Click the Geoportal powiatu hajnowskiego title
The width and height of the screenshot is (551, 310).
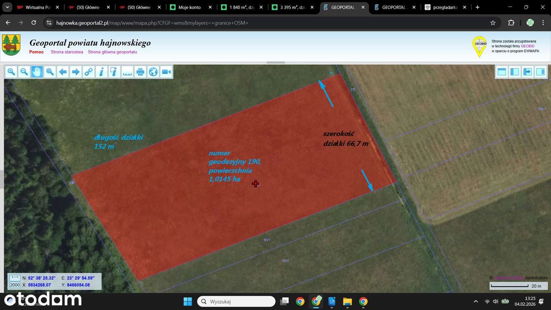click(x=90, y=43)
